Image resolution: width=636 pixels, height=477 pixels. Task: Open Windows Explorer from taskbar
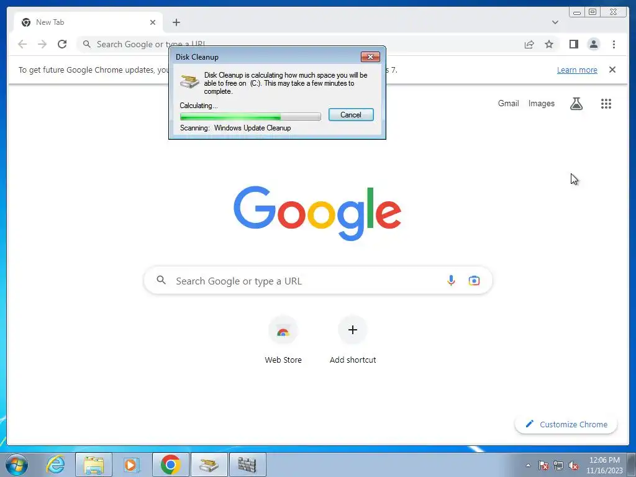pos(94,465)
